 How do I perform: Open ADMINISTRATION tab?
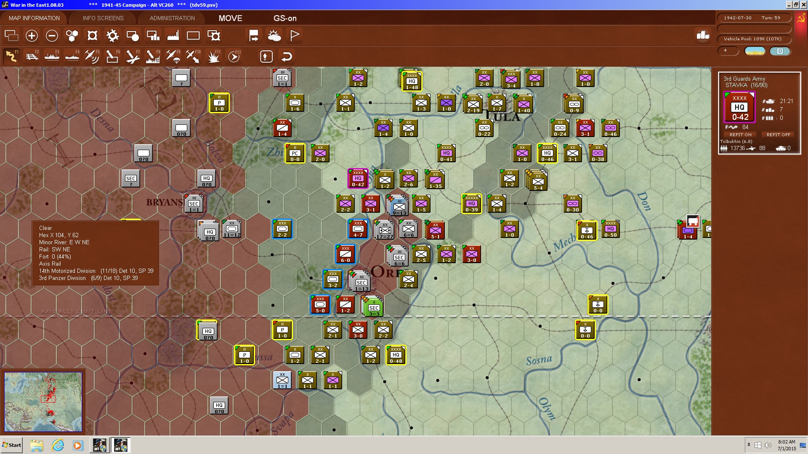(x=172, y=18)
